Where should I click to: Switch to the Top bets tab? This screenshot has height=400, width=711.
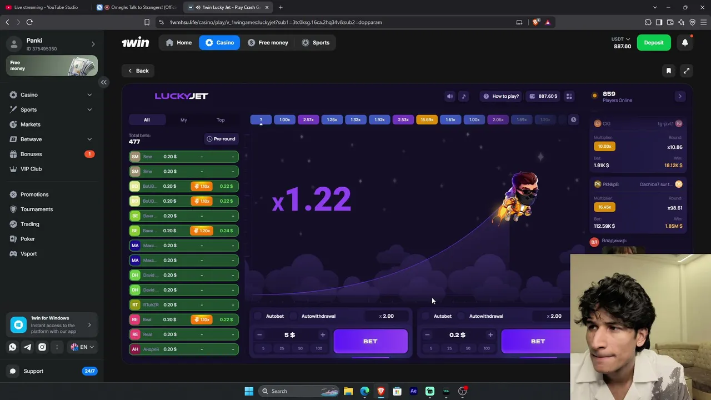click(221, 120)
